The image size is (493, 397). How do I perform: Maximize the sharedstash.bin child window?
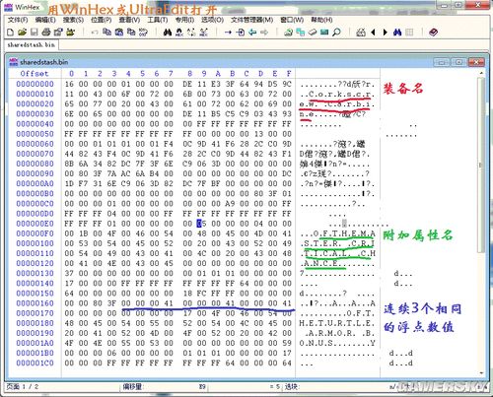[x=458, y=62]
